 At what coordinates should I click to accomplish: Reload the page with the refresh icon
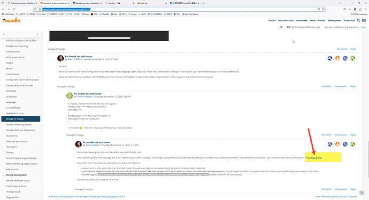pos(14,9)
